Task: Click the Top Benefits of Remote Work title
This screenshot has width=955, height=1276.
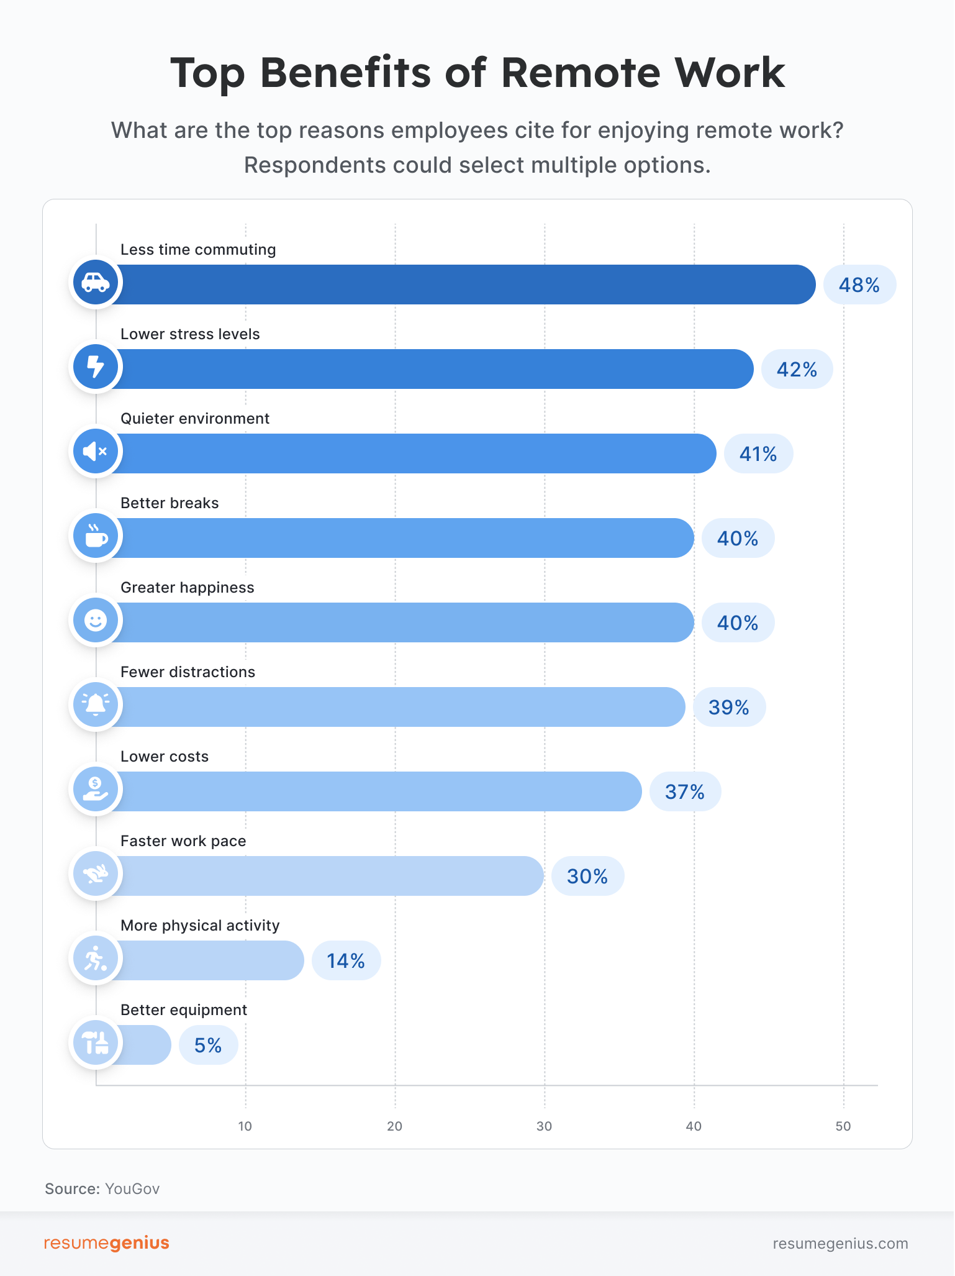Action: coord(478,73)
